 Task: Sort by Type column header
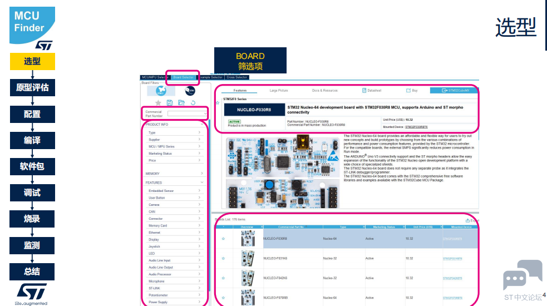(344, 227)
